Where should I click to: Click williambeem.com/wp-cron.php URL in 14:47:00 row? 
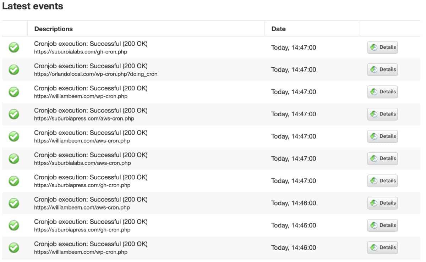pos(81,96)
